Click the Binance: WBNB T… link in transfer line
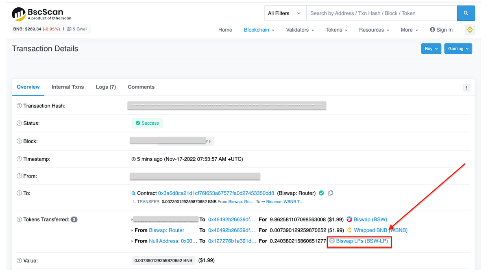488x275 pixels. [x=285, y=201]
